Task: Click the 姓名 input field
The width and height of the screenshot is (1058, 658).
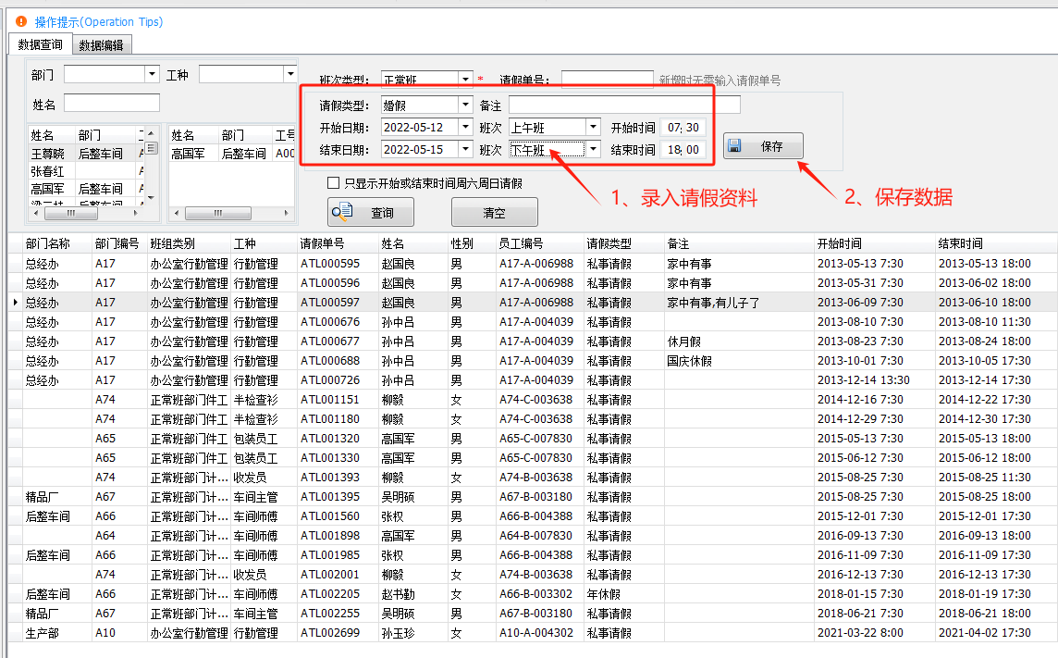Action: click(112, 104)
